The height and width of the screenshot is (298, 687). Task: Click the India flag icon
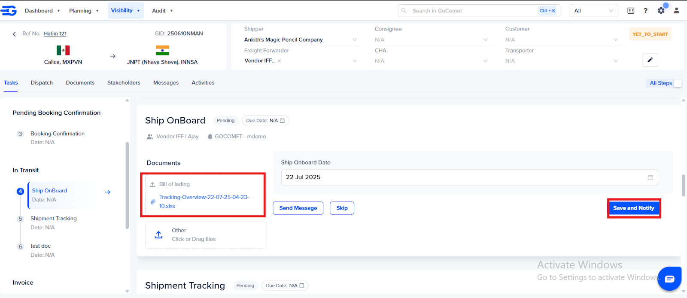pos(162,50)
